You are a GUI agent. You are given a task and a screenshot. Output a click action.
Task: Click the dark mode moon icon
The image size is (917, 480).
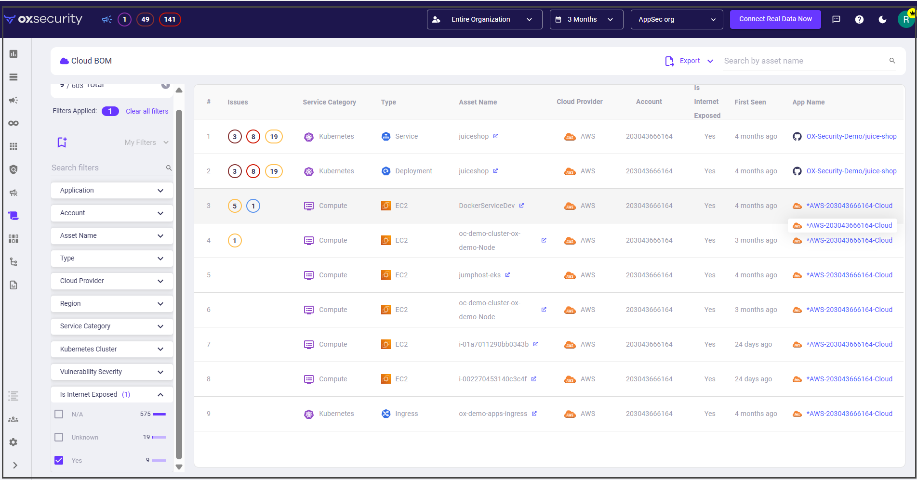tap(882, 19)
